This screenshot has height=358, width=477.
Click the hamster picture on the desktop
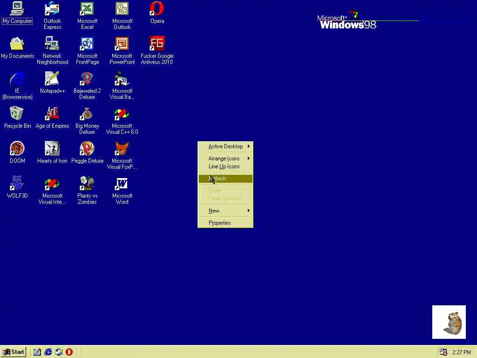pos(449,322)
